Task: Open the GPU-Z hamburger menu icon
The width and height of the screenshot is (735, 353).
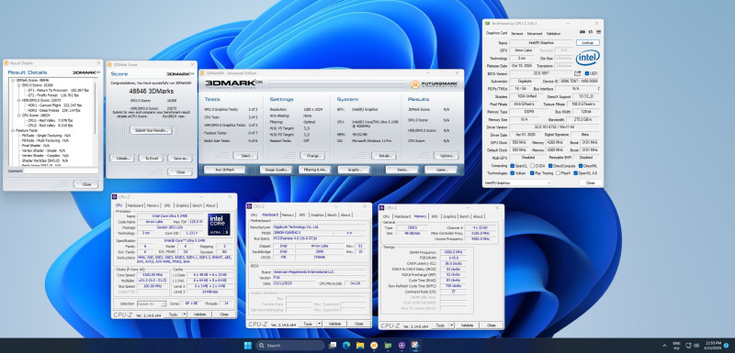Action: [598, 32]
